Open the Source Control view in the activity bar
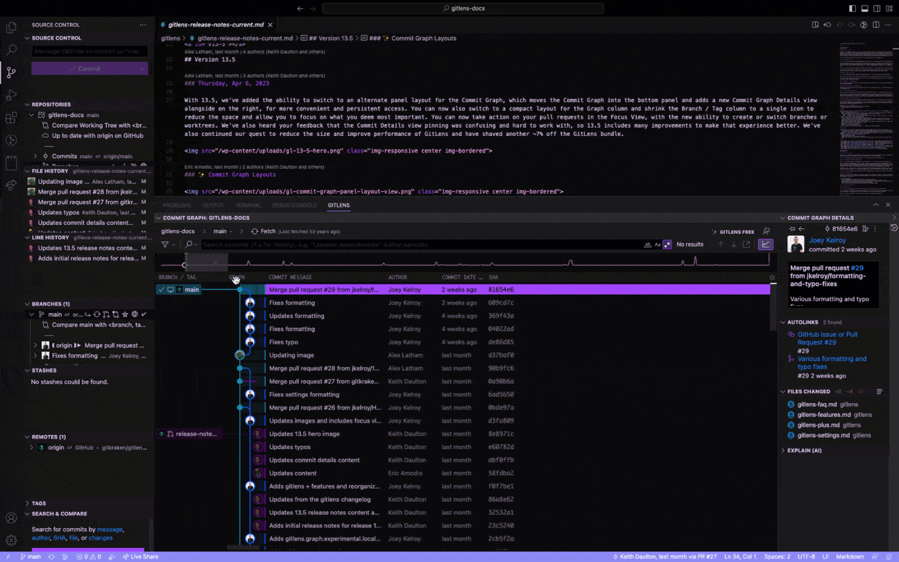The image size is (899, 562). point(11,72)
